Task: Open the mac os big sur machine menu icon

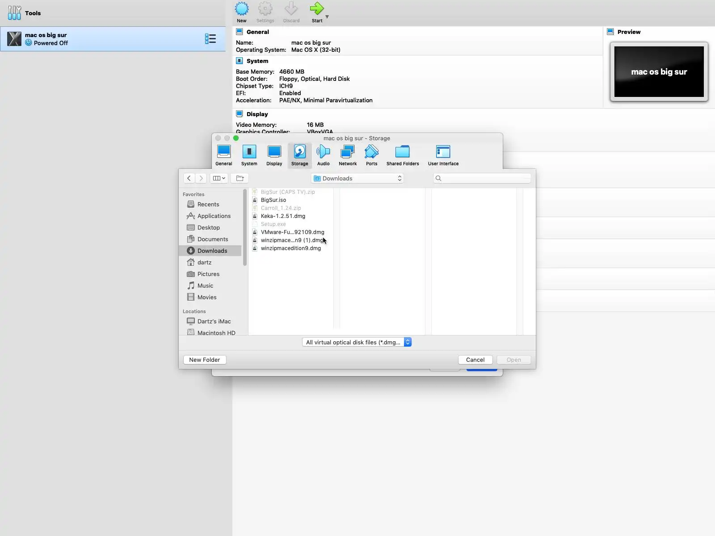Action: pos(210,39)
